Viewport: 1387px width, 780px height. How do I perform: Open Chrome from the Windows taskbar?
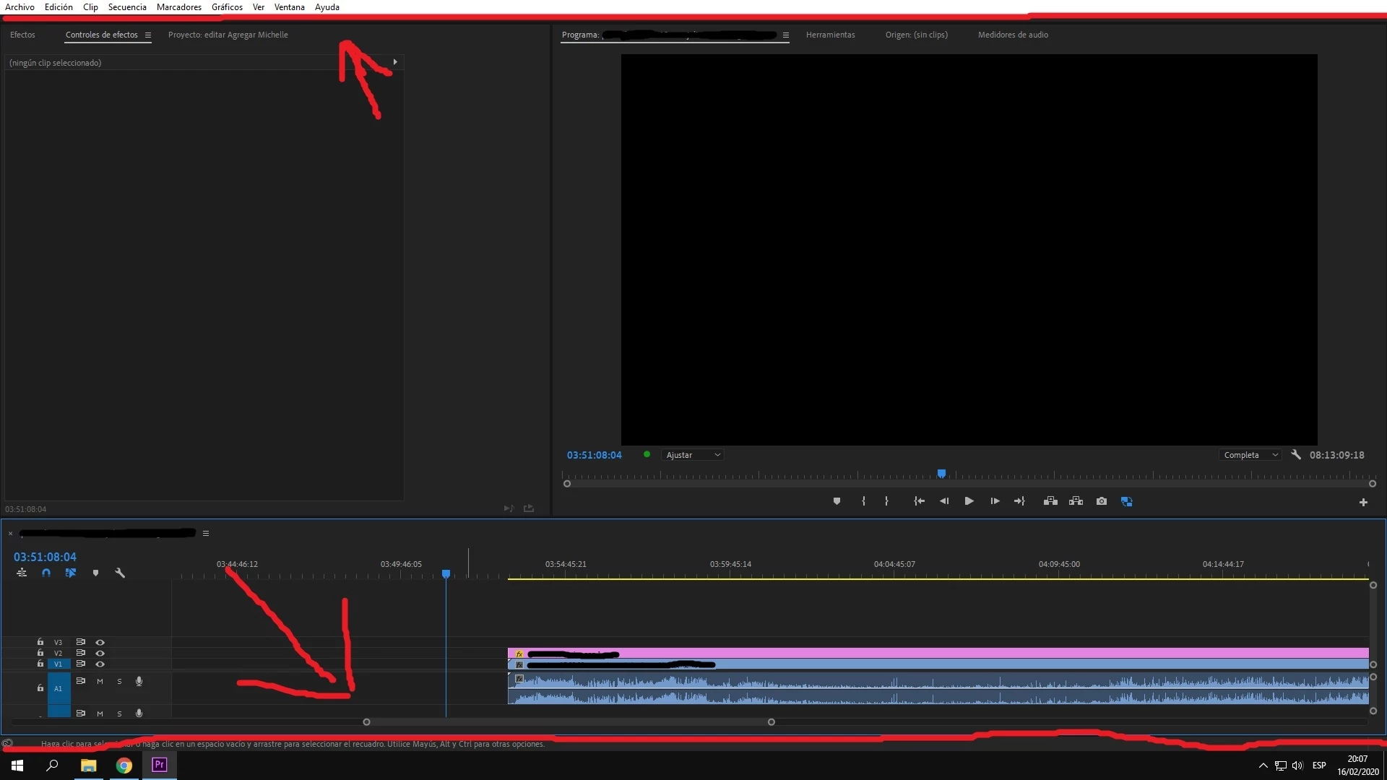coord(124,766)
